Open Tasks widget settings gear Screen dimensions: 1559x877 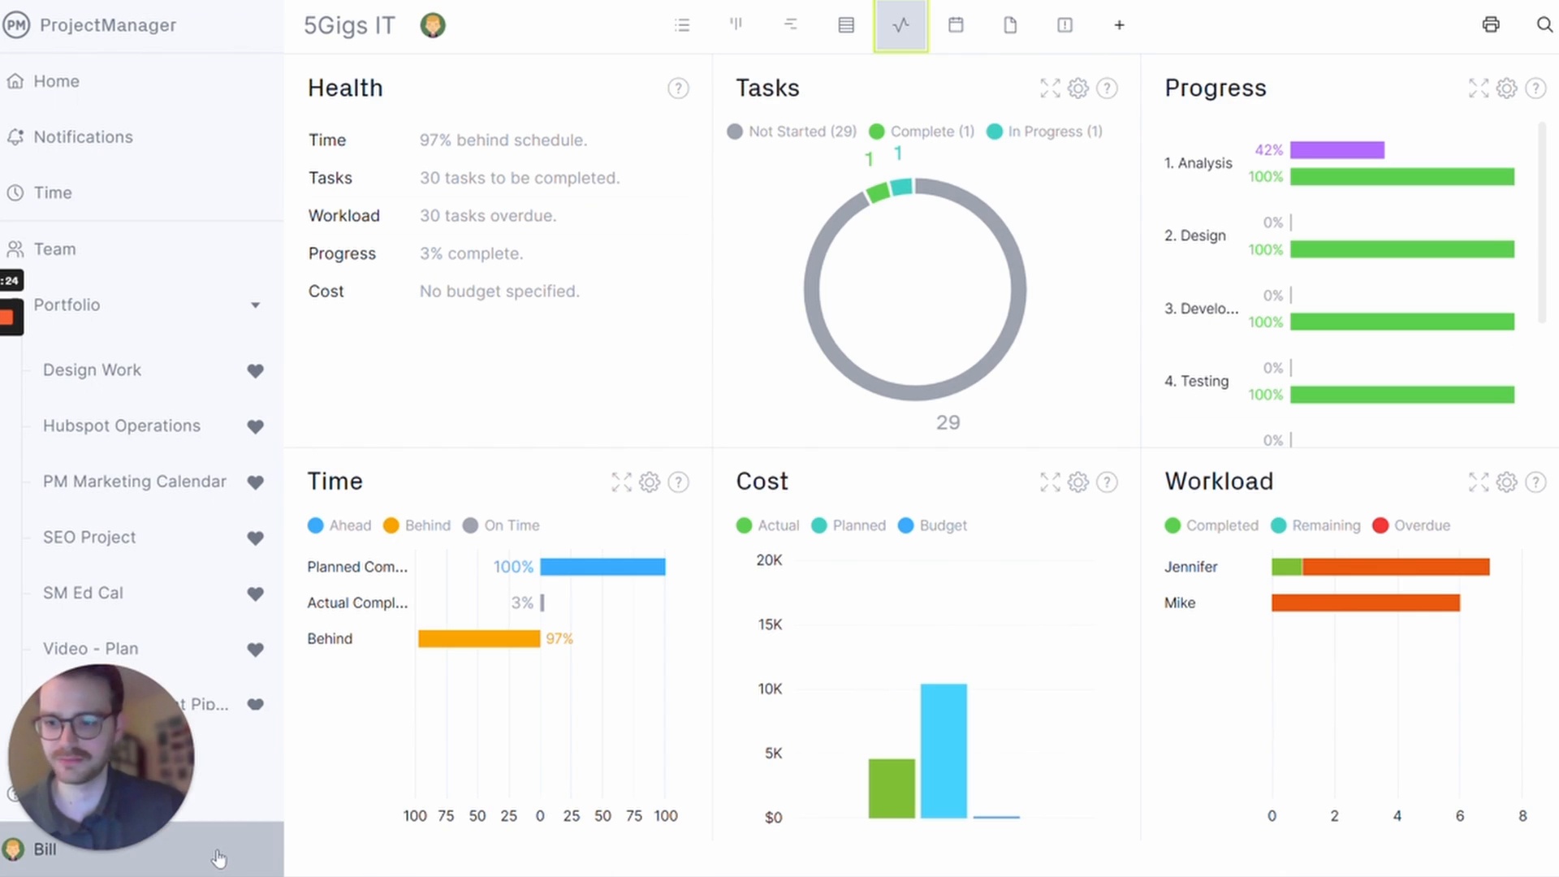click(x=1078, y=89)
